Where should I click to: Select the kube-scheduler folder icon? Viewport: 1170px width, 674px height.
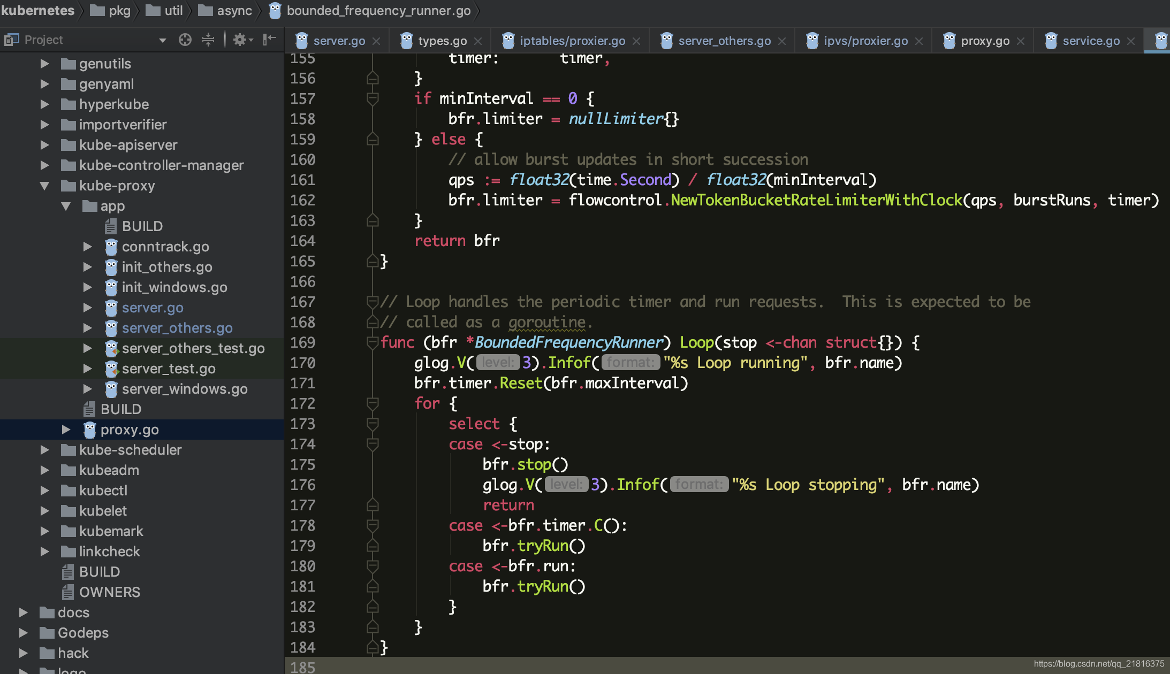68,450
